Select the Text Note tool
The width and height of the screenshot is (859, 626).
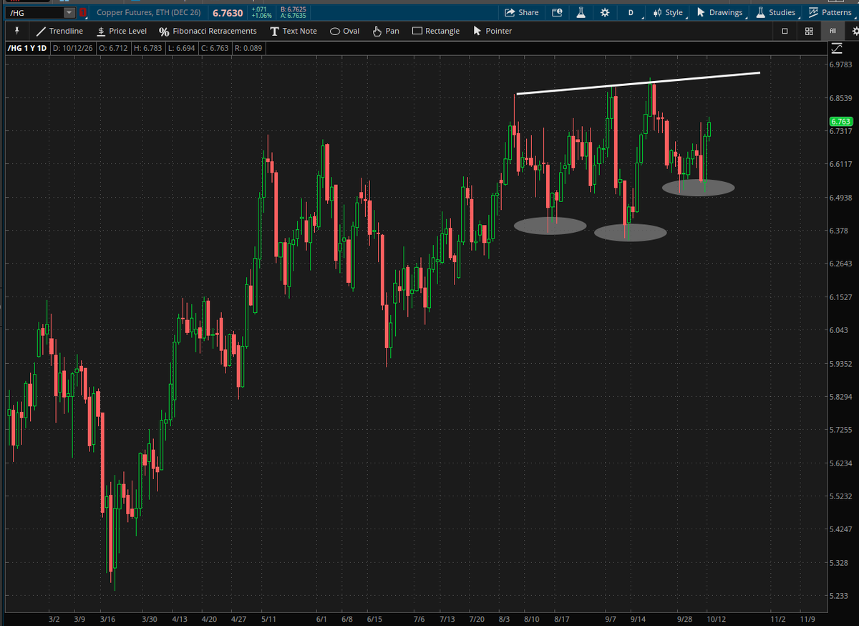[x=293, y=32]
